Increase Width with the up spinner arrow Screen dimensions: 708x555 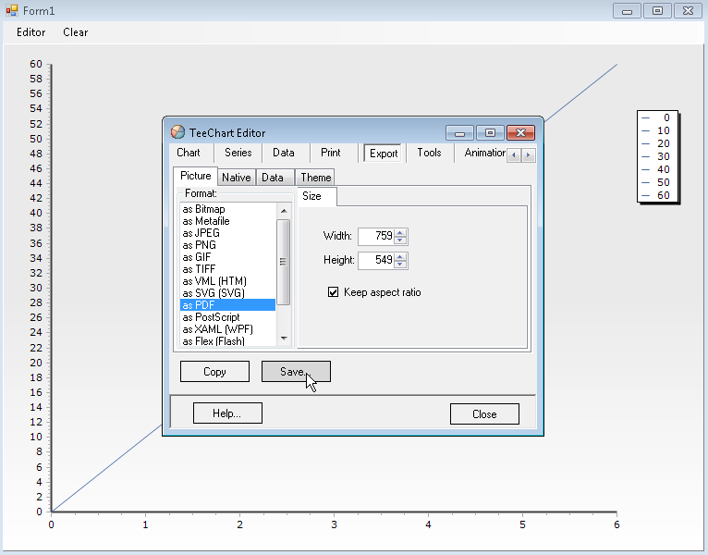point(399,233)
